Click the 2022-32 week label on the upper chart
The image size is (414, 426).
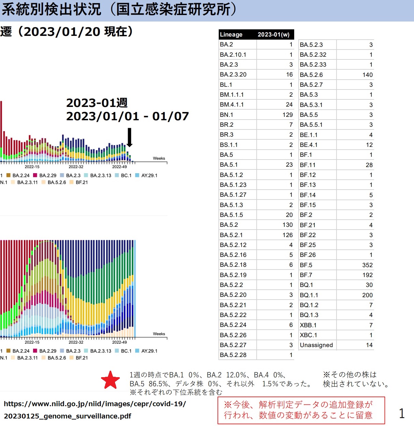click(x=76, y=167)
